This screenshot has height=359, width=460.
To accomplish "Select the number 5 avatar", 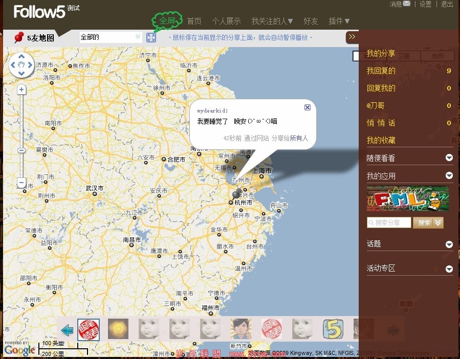I will tap(333, 329).
